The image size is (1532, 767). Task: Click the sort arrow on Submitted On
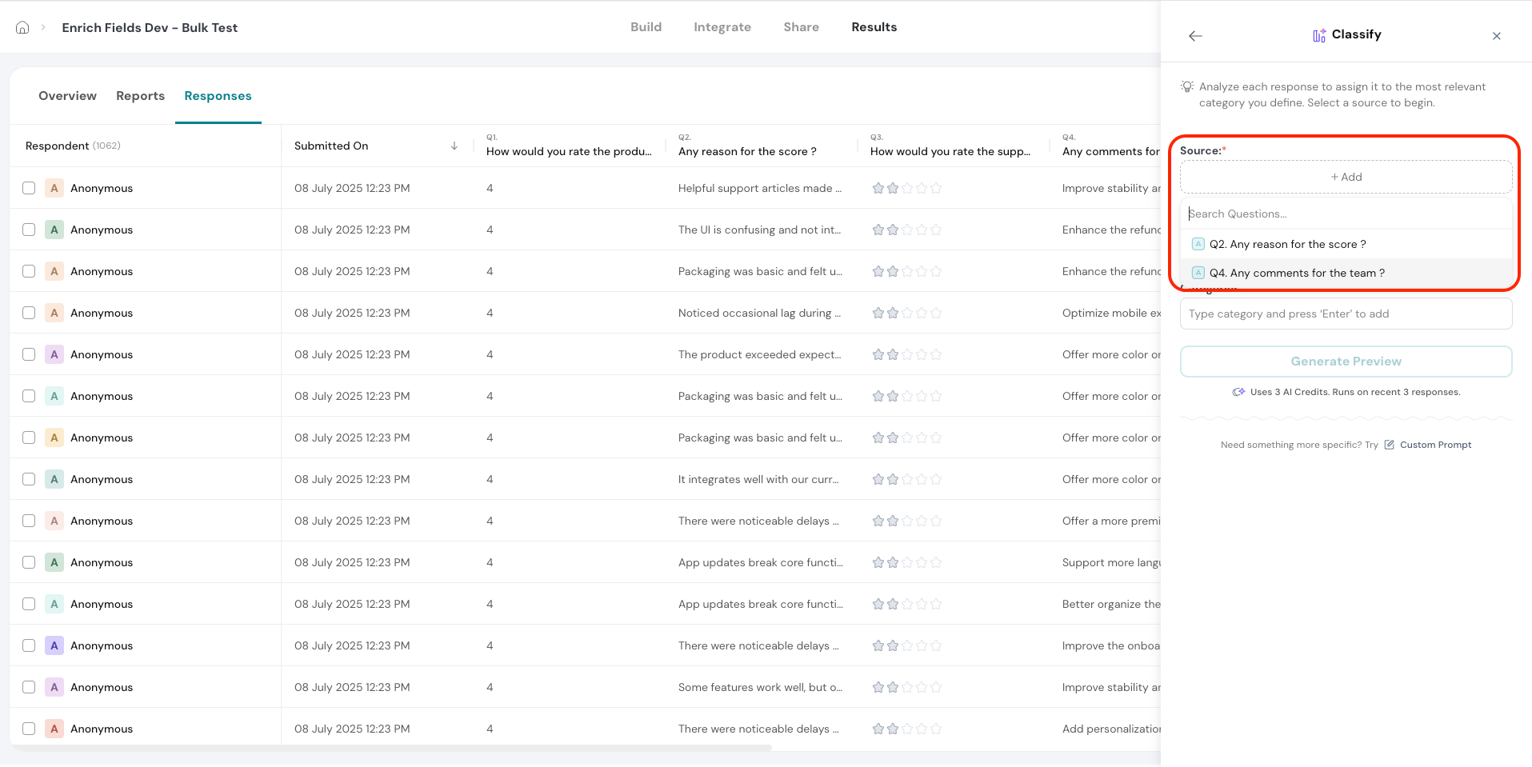coord(454,146)
